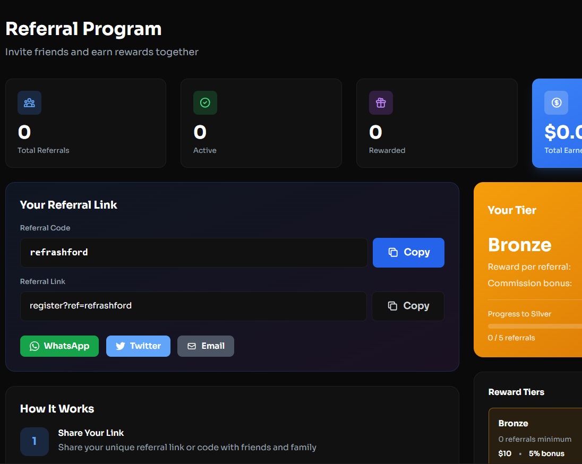Click the Twitter bird icon on the share button

(x=122, y=346)
